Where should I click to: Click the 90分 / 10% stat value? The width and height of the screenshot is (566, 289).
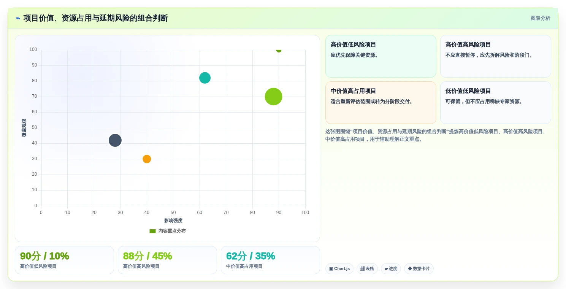(x=44, y=256)
